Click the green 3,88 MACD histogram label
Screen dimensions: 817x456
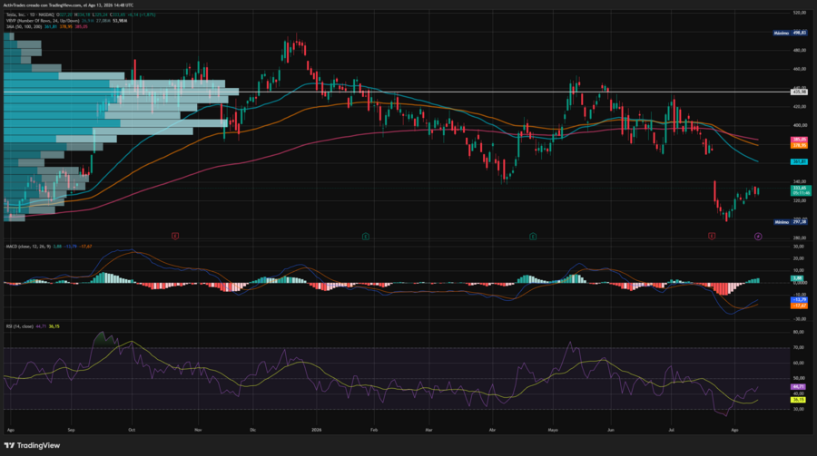click(797, 278)
